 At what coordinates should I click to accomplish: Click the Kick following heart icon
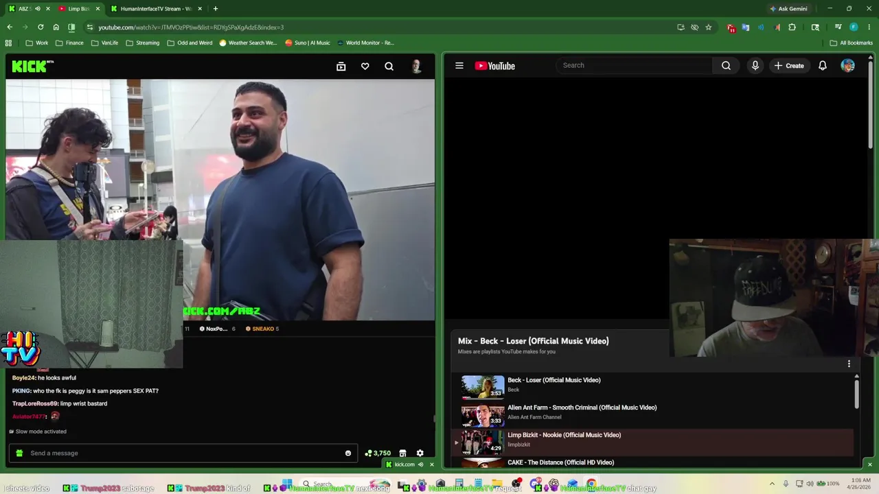coord(365,67)
